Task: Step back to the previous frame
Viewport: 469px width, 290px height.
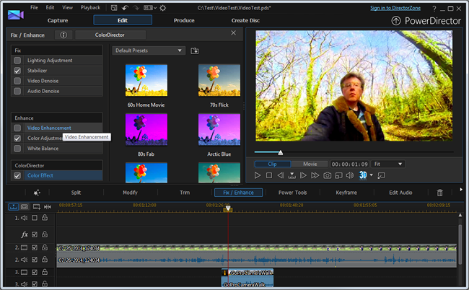Action: point(281,175)
